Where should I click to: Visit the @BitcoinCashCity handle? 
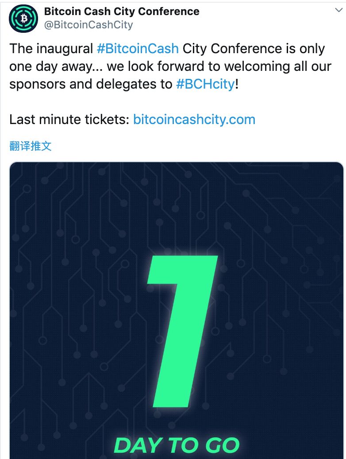coord(88,25)
